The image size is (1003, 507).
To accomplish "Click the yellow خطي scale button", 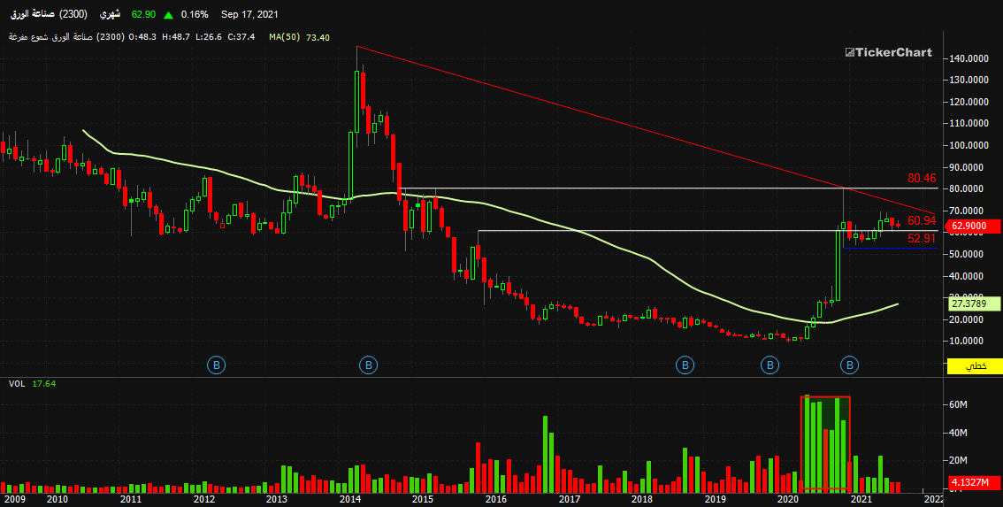I will [974, 366].
